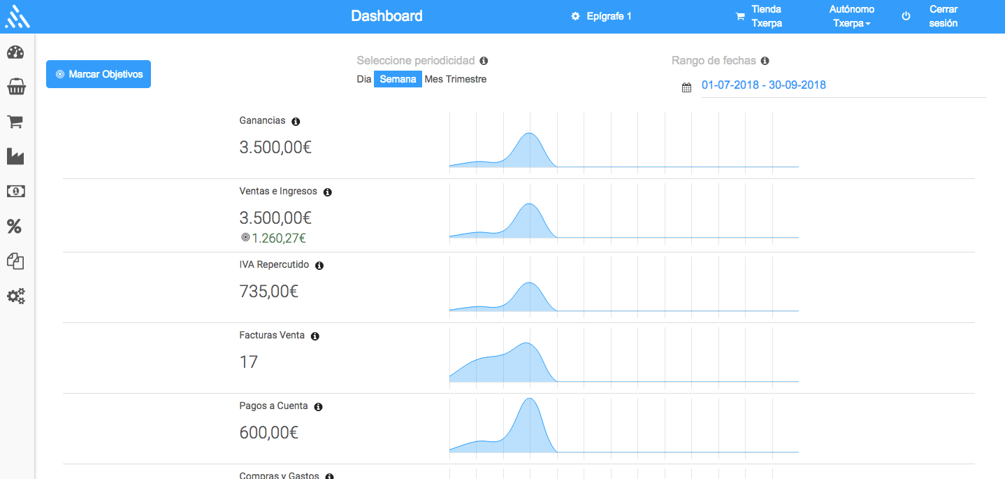Open the shopping basket sidebar icon

point(16,87)
